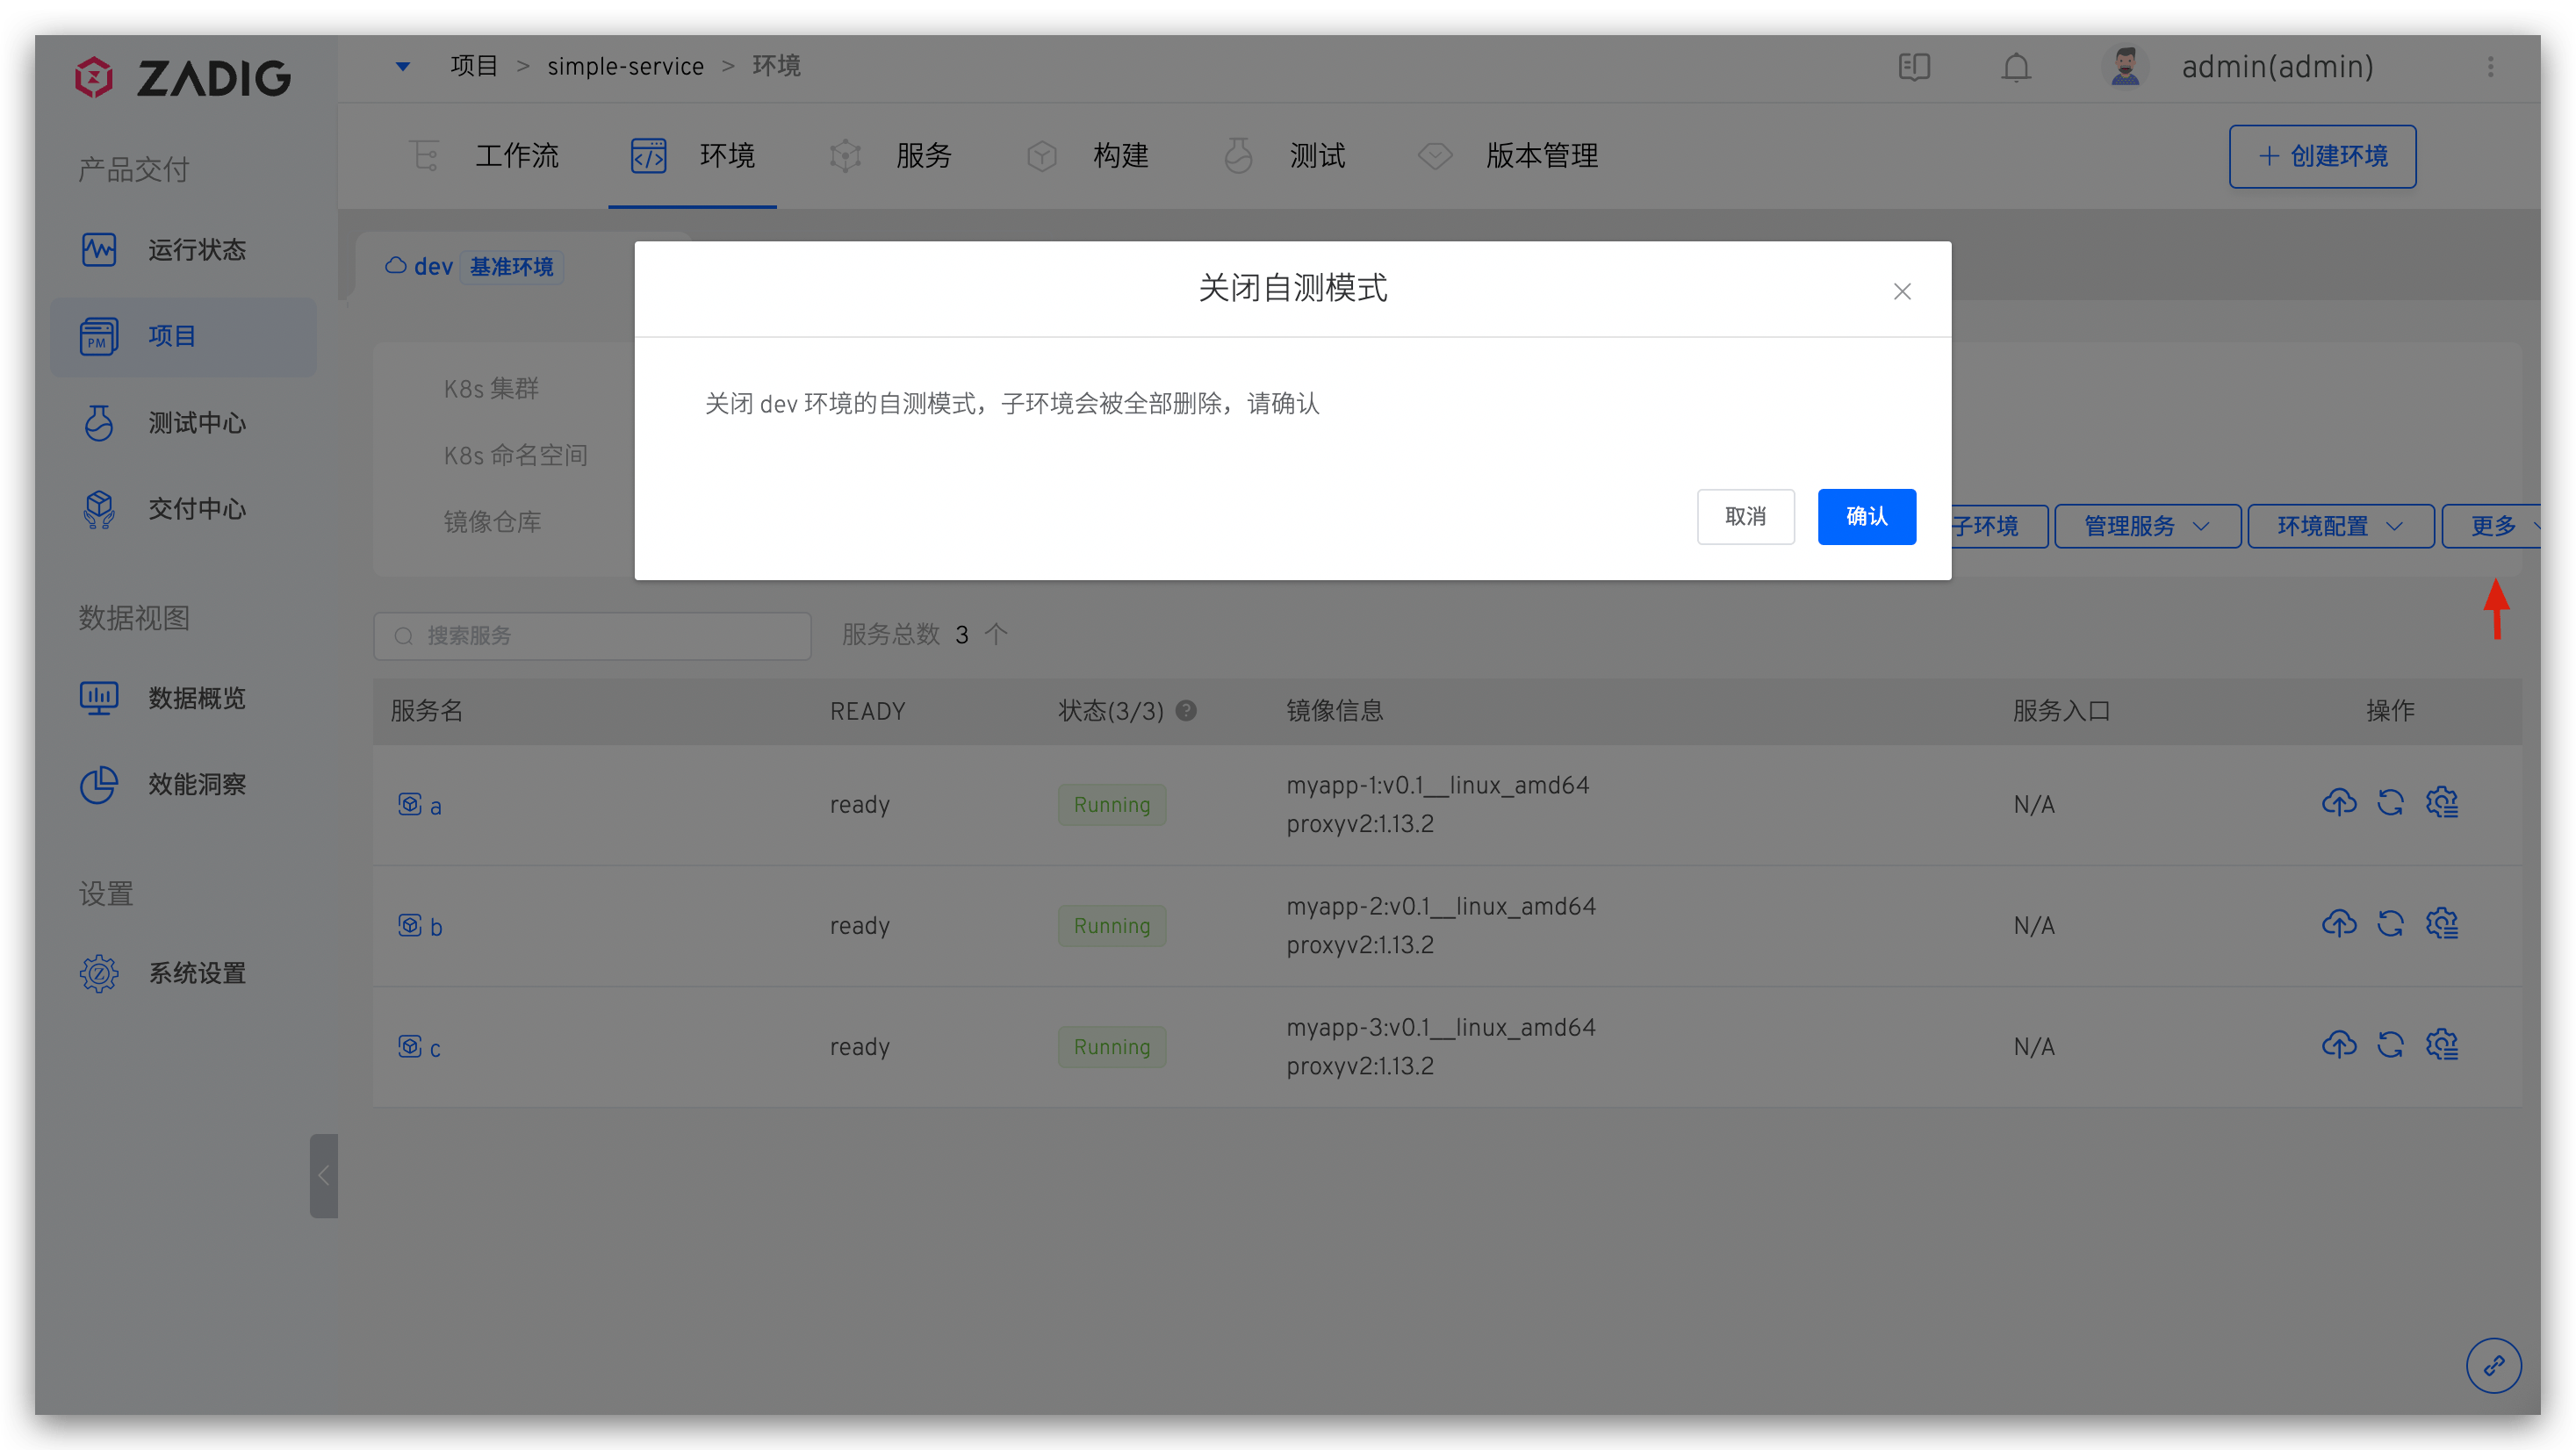Screen dimensions: 2576x1450
Task: Click the share link floating icon bottom right
Action: [2494, 1365]
